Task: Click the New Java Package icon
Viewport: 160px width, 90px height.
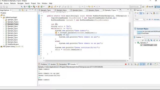Action: click(x=38, y=7)
